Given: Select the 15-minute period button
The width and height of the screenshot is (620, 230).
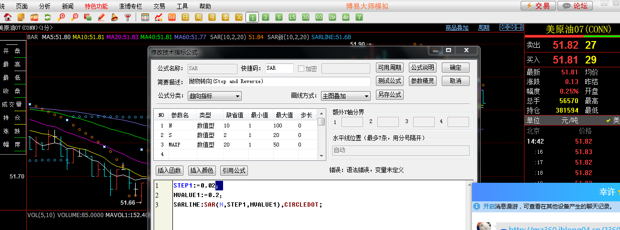Looking at the screenshot, I should [292, 18].
